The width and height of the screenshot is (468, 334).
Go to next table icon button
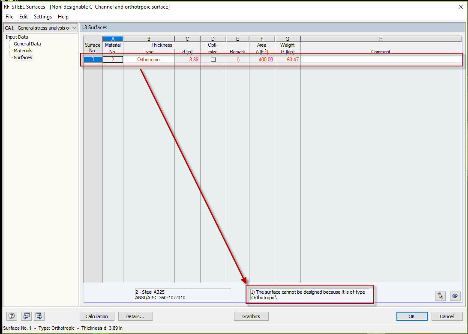point(39,316)
